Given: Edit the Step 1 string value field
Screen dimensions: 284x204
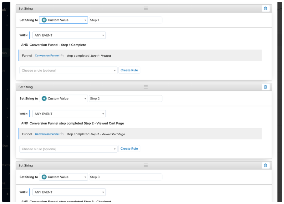Looking at the screenshot, I should pos(125,20).
